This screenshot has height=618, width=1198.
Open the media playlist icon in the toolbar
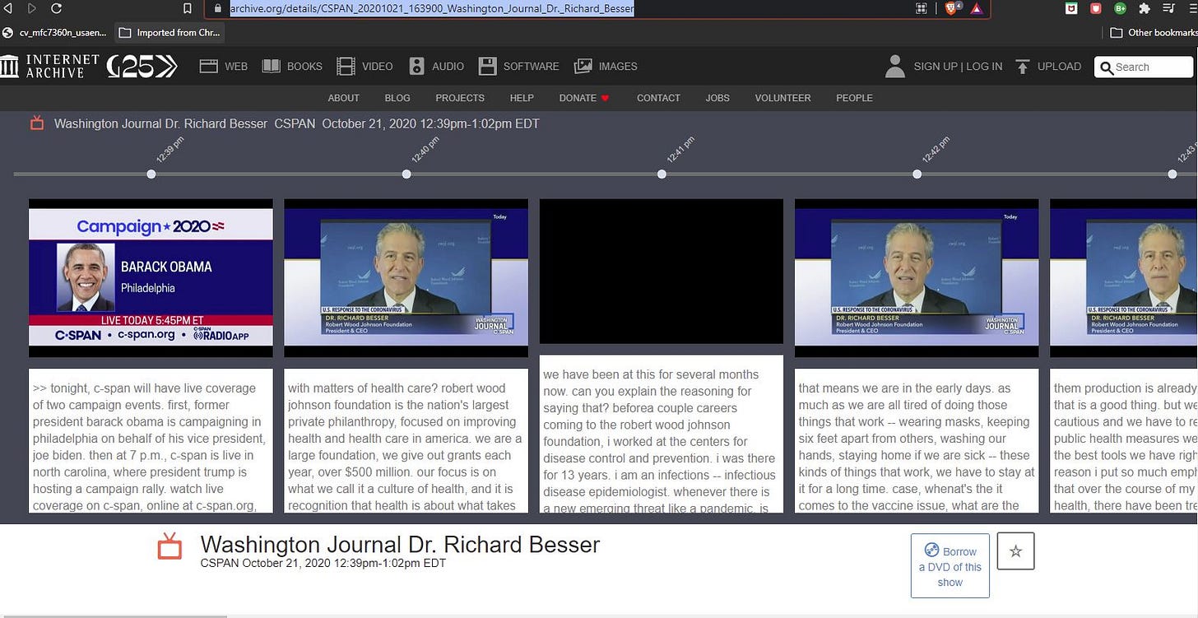click(x=1168, y=8)
